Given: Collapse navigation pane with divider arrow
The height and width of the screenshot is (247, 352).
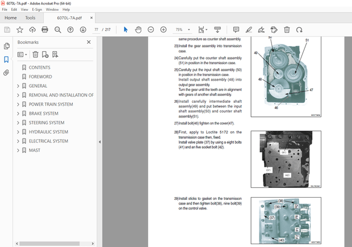Looking at the screenshot, I should click(100, 142).
